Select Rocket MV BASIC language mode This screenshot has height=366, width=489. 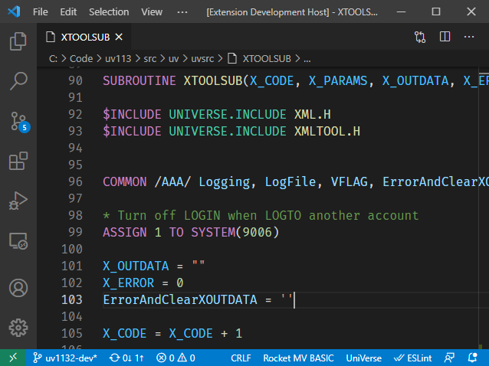click(298, 358)
